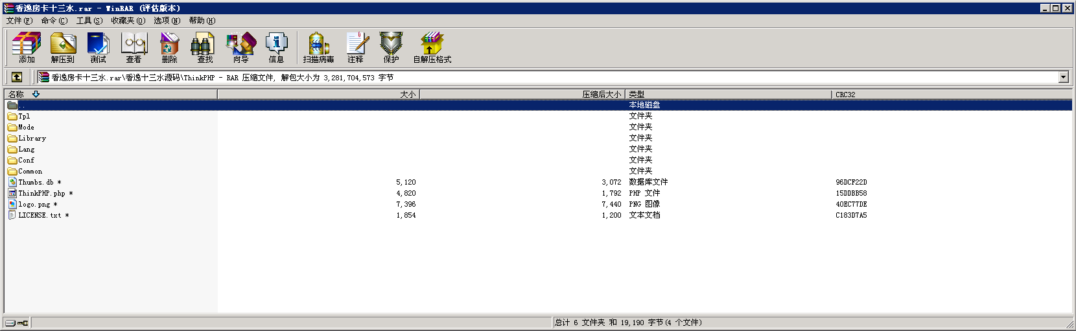
Task: Show archive 信息 (Info) icon
Action: [276, 47]
